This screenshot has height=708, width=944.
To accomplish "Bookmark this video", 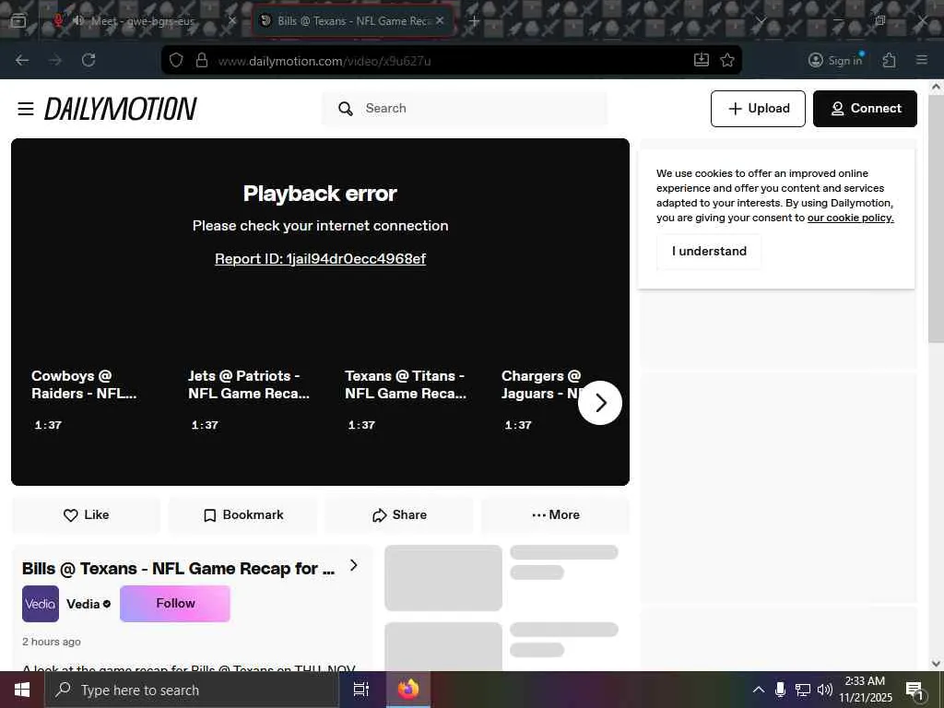I will click(x=242, y=514).
